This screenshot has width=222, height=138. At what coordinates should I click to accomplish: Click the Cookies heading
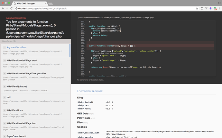coord(82,127)
